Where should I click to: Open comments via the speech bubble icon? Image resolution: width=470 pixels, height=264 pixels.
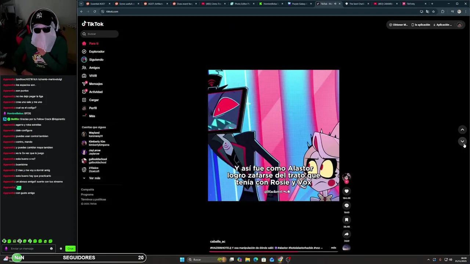click(x=346, y=205)
